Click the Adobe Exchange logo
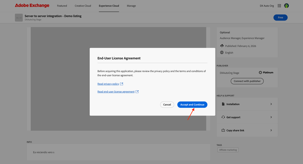This screenshot has width=303, height=164. click(x=32, y=5)
